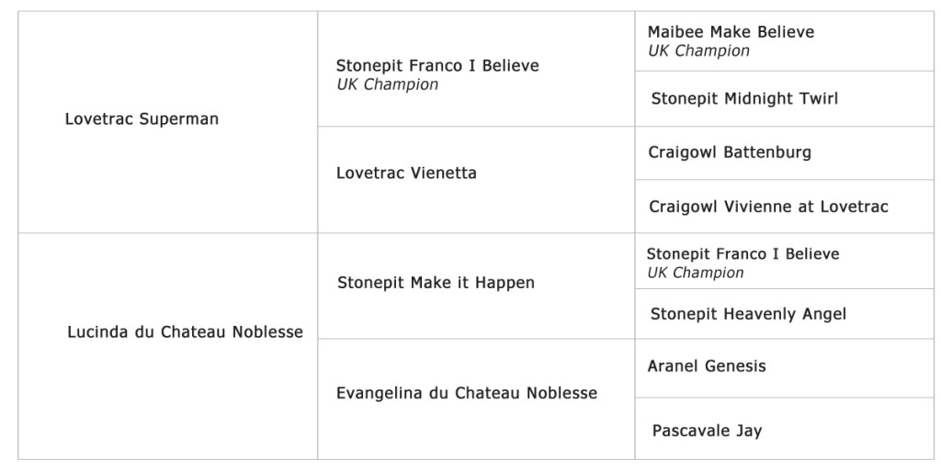Click the word Happen in Stonepit Make it Happen
Image resolution: width=941 pixels, height=470 pixels.
click(x=504, y=283)
